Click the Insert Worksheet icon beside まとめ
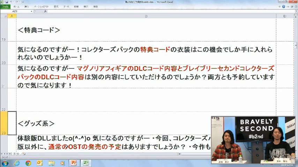Viewport: 298px width, 167px height. (x=24, y=154)
